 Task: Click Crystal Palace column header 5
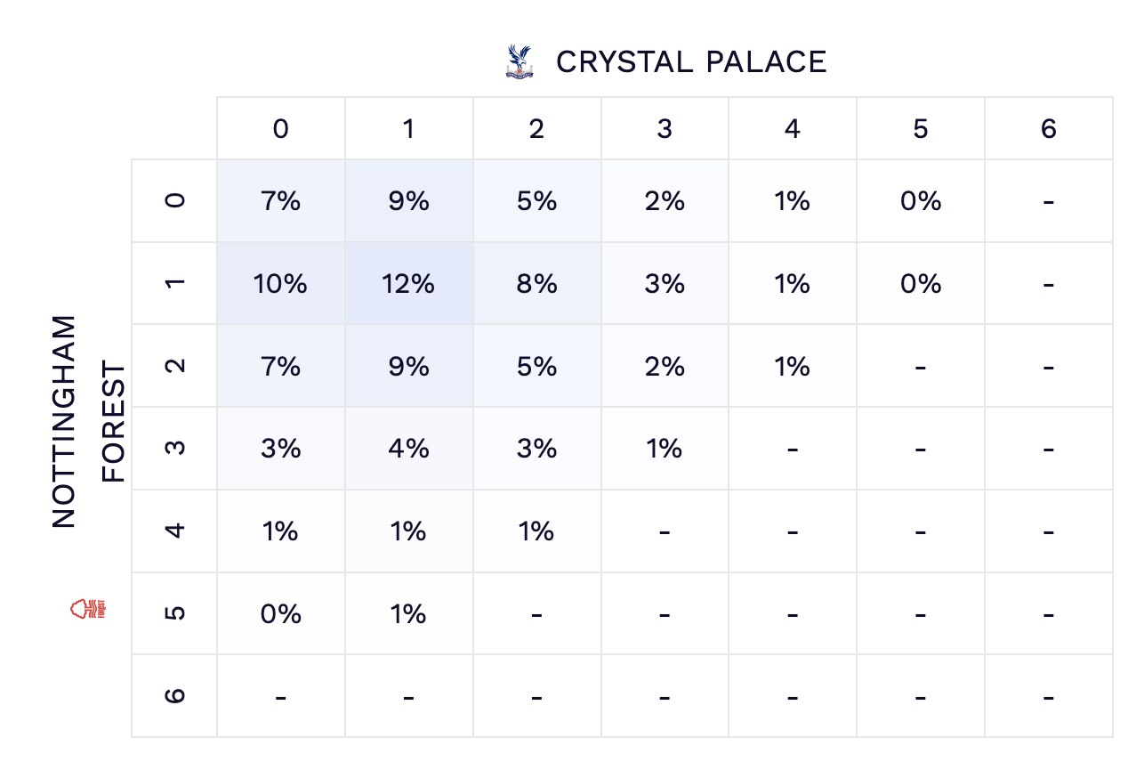(x=920, y=129)
